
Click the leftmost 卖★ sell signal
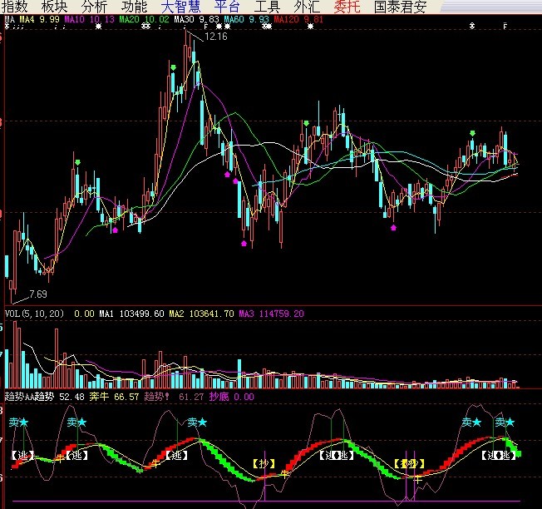click(18, 423)
